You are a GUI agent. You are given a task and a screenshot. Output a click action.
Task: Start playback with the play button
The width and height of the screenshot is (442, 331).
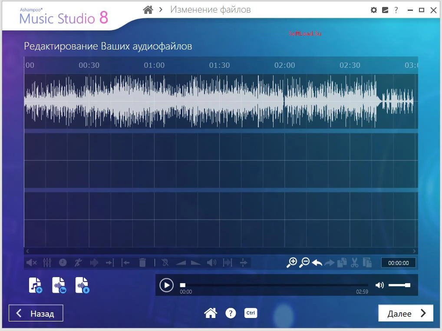coord(167,285)
